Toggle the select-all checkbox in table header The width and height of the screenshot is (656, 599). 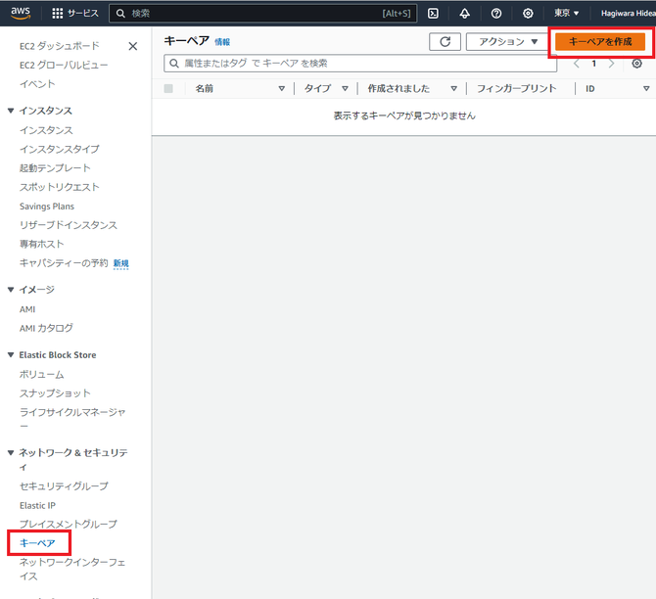tap(168, 88)
